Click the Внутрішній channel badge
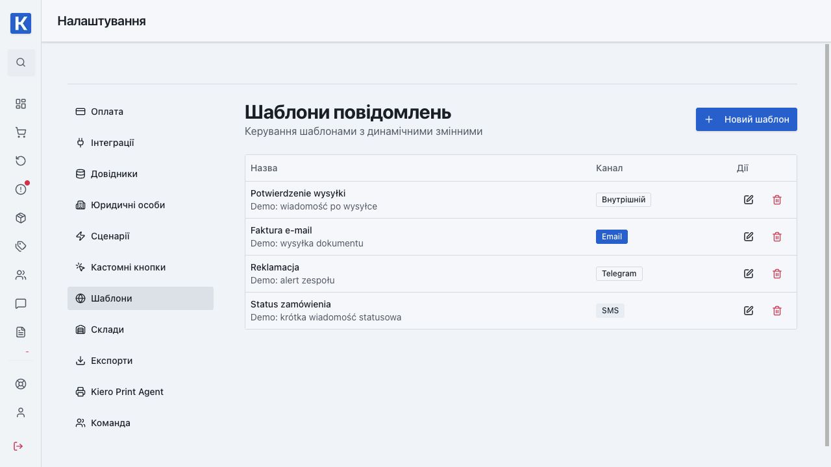This screenshot has height=467, width=831. pos(623,200)
